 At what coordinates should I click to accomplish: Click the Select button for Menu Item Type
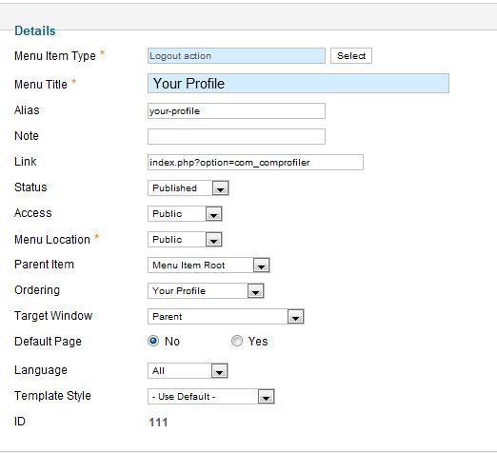click(x=351, y=56)
